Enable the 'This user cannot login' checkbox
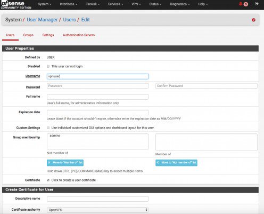Image resolution: width=264 pixels, height=214 pixels. (48, 66)
